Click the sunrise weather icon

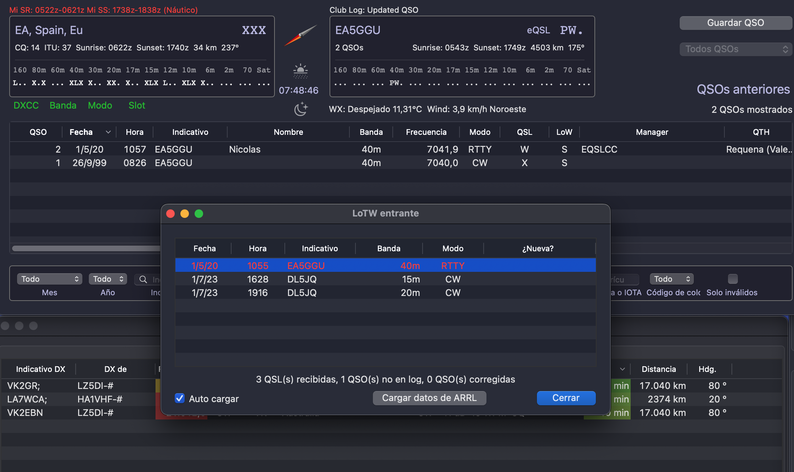click(x=300, y=71)
